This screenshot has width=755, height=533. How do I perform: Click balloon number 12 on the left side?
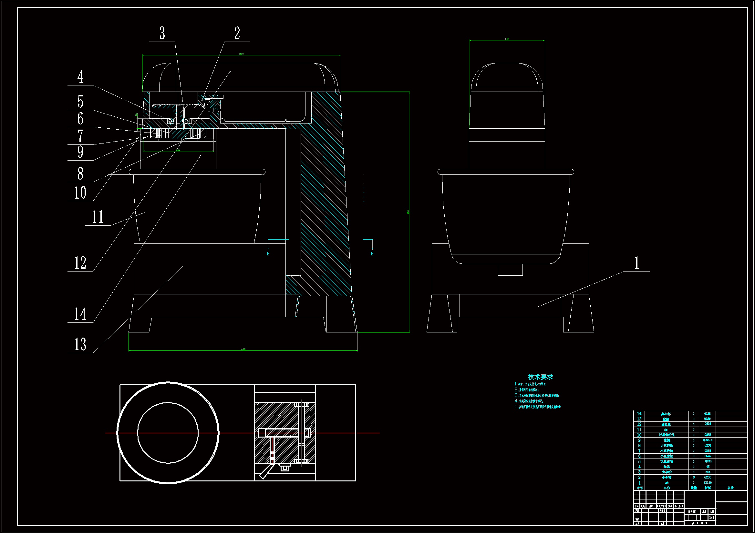tap(80, 263)
